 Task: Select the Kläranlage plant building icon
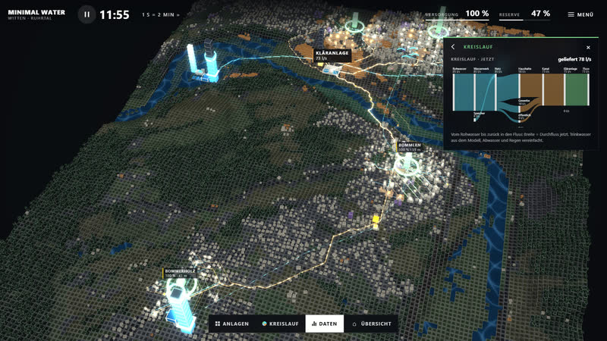point(332,70)
